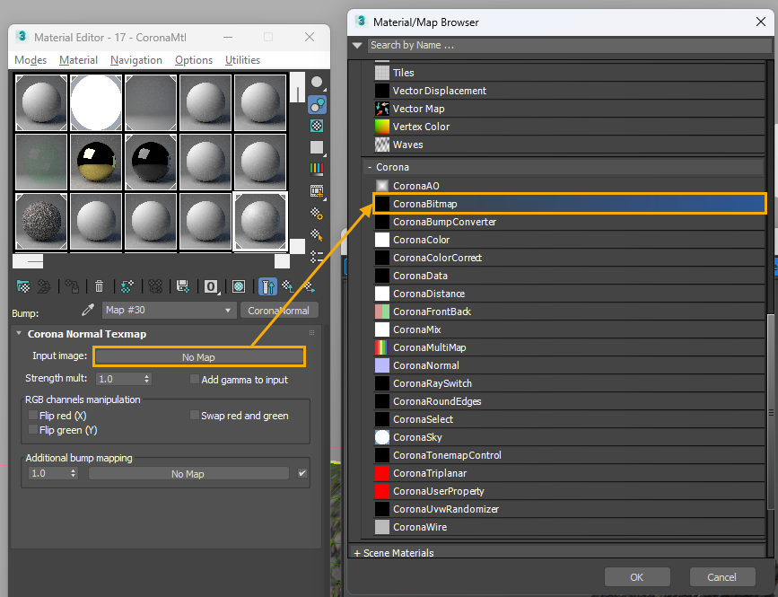Check the Flip green (Y) box
Image resolution: width=778 pixels, height=597 pixels.
tap(32, 429)
